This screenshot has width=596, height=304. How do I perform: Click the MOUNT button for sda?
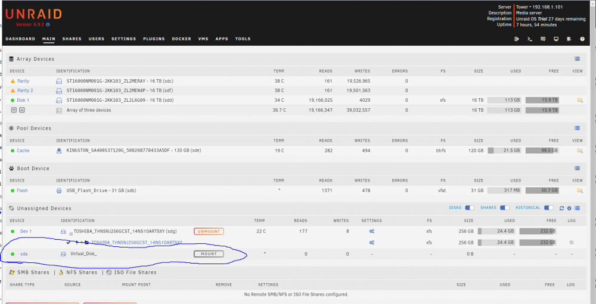(209, 254)
